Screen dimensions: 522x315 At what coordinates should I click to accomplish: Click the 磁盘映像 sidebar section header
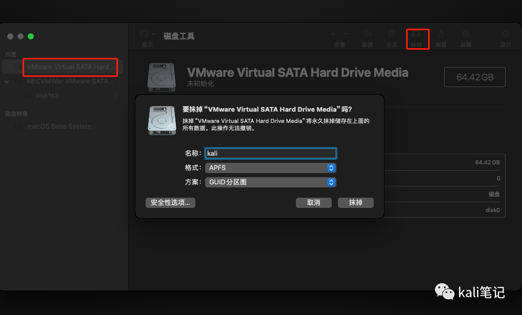click(x=16, y=114)
